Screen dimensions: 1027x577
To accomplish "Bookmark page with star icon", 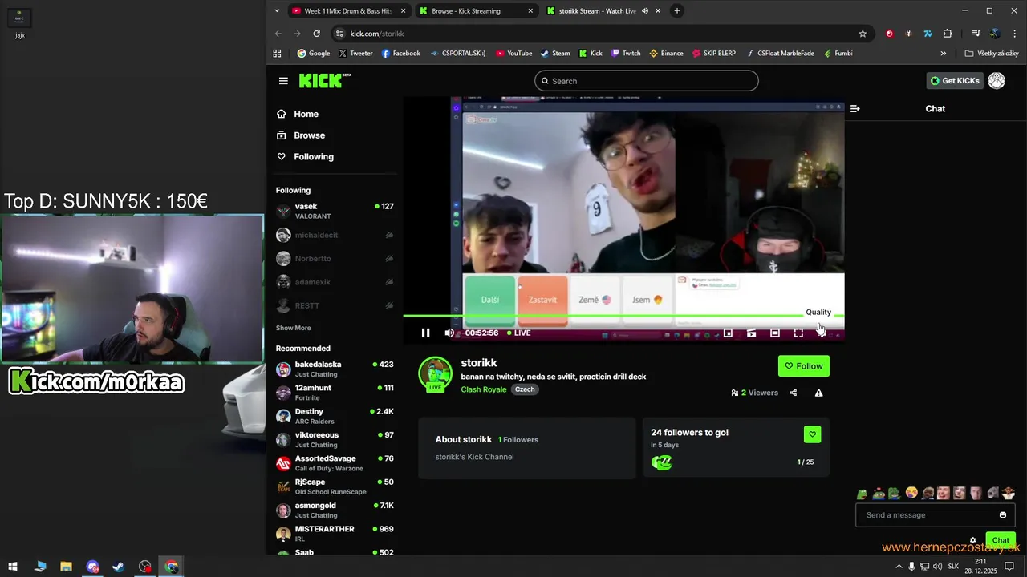I will (863, 34).
